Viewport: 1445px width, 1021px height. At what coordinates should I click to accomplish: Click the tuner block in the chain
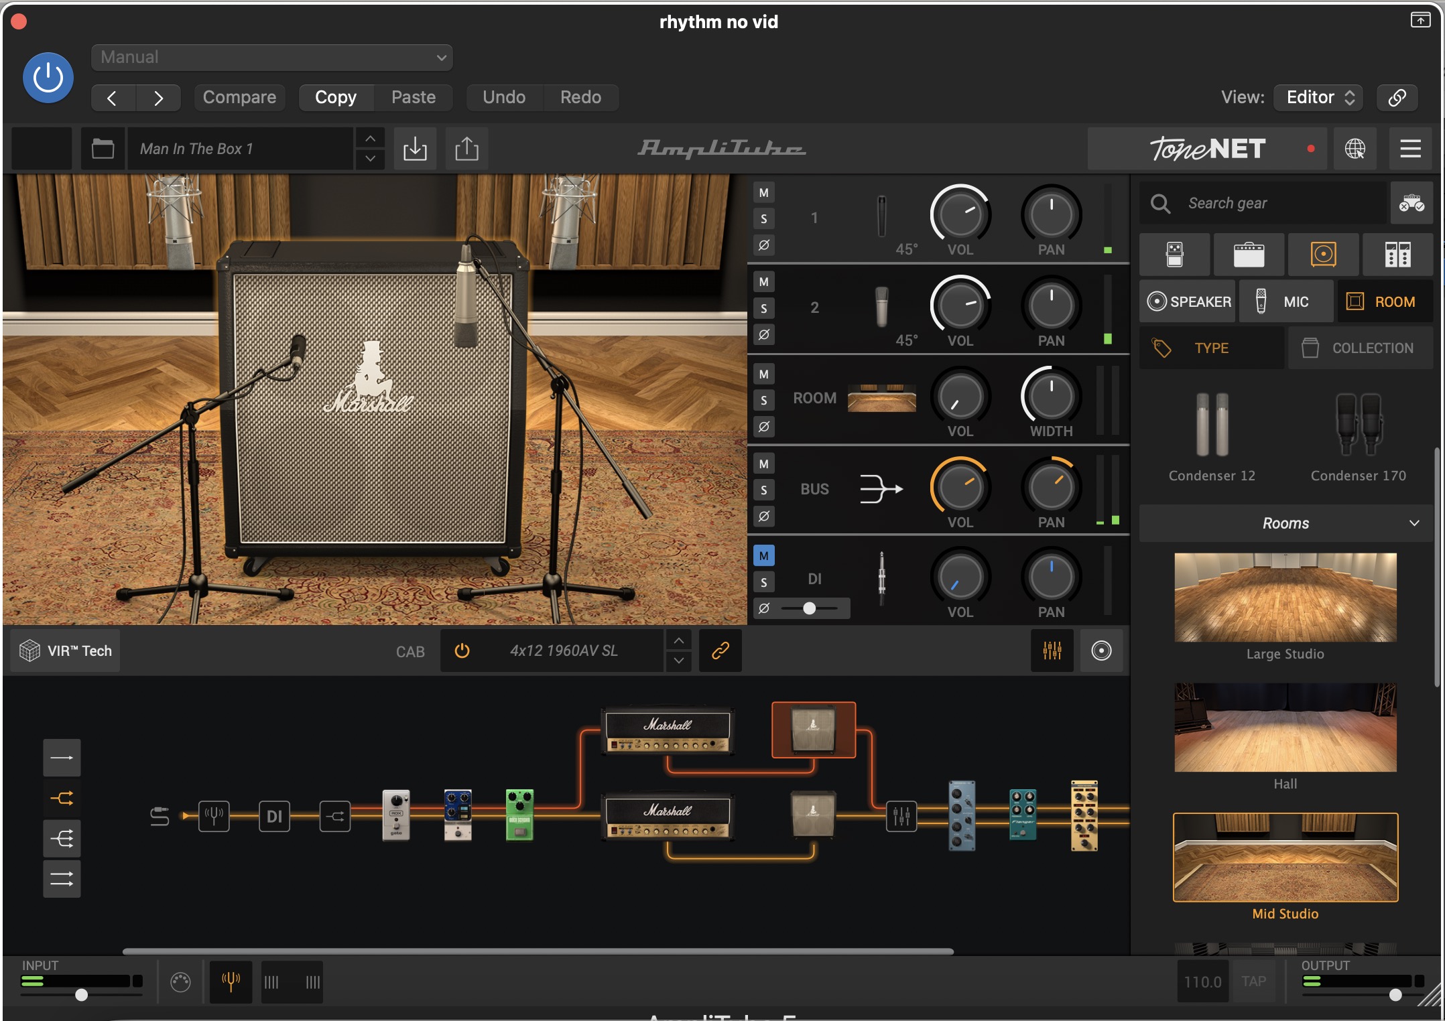(214, 816)
